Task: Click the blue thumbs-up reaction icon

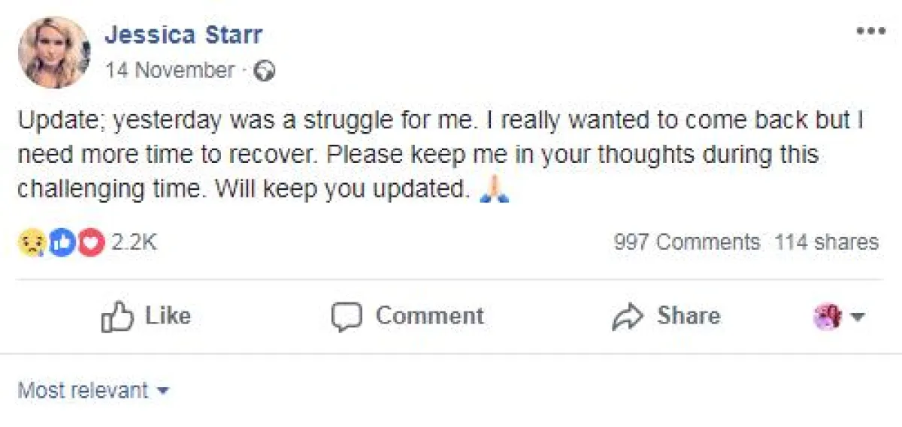Action: tap(62, 242)
